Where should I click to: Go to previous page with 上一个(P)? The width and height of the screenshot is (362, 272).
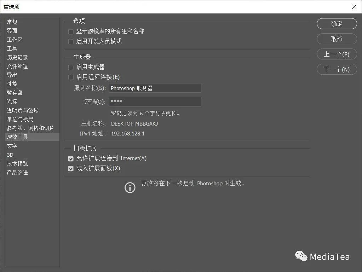(x=337, y=54)
